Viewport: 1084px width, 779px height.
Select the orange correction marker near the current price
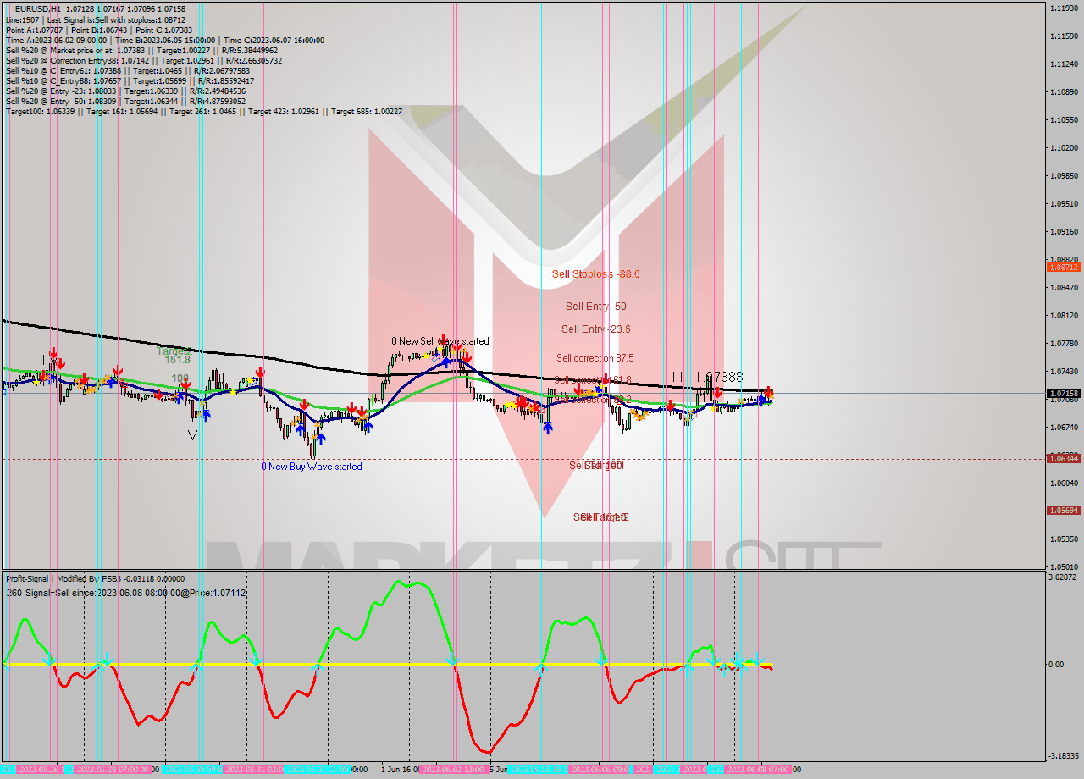coord(772,395)
